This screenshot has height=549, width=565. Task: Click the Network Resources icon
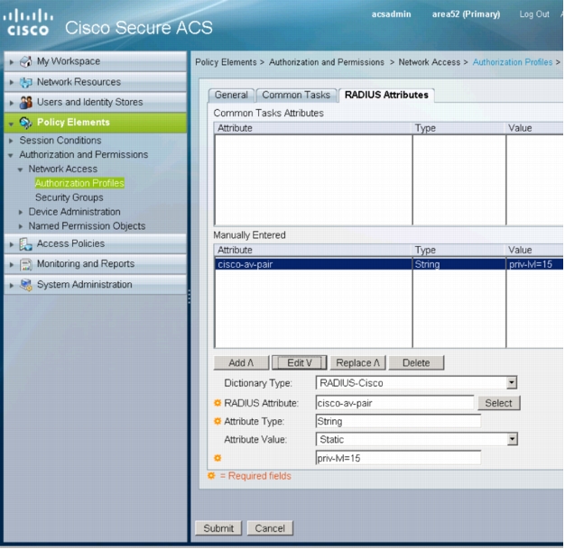click(26, 82)
